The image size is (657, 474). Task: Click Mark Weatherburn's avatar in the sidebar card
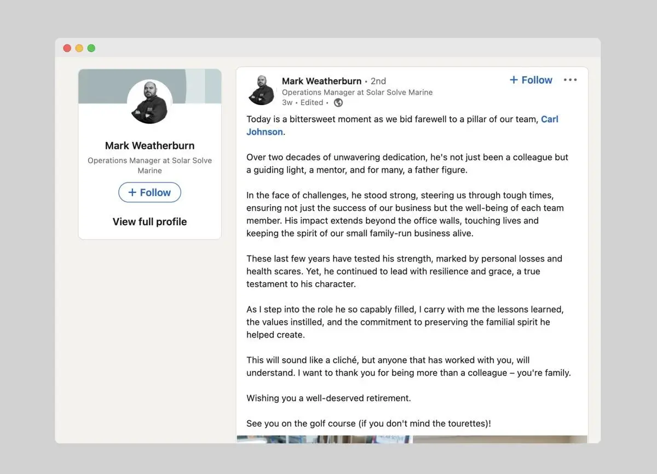coord(149,102)
